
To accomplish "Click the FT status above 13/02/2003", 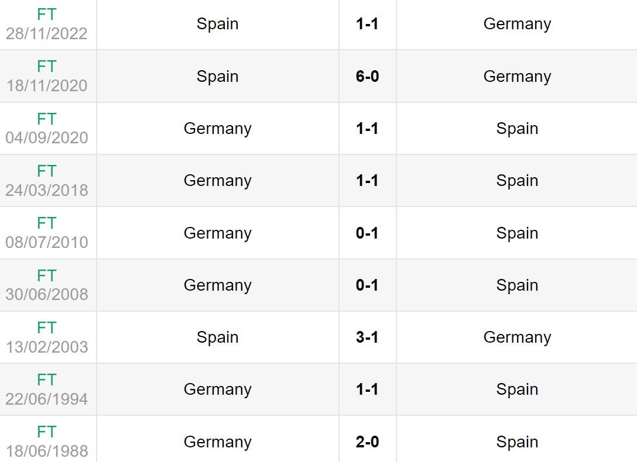I will 47,327.
